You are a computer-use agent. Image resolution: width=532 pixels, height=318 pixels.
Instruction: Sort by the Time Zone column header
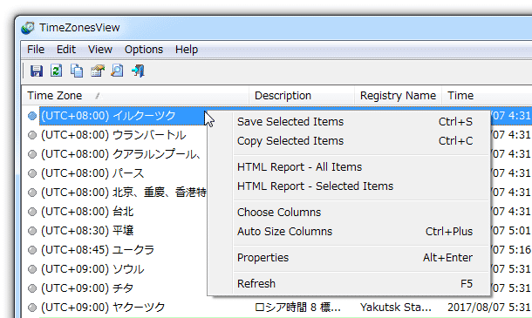[135, 96]
